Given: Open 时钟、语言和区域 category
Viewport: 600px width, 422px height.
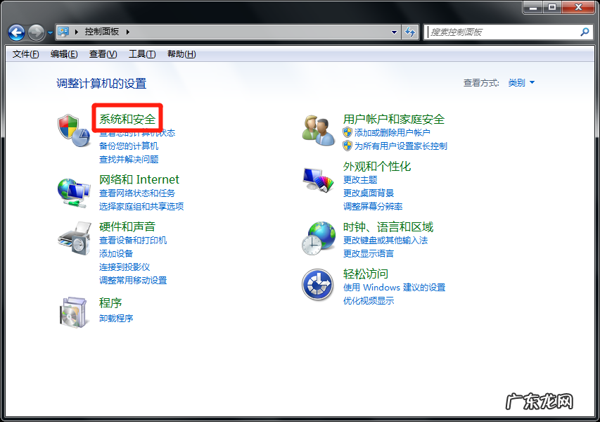Looking at the screenshot, I should (388, 227).
